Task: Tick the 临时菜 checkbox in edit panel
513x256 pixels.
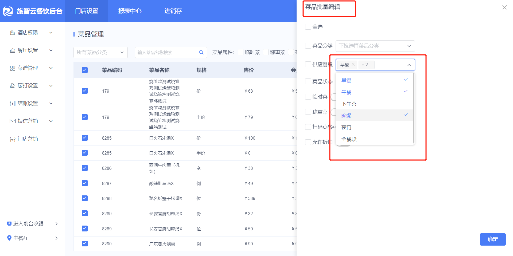Action: (308, 97)
